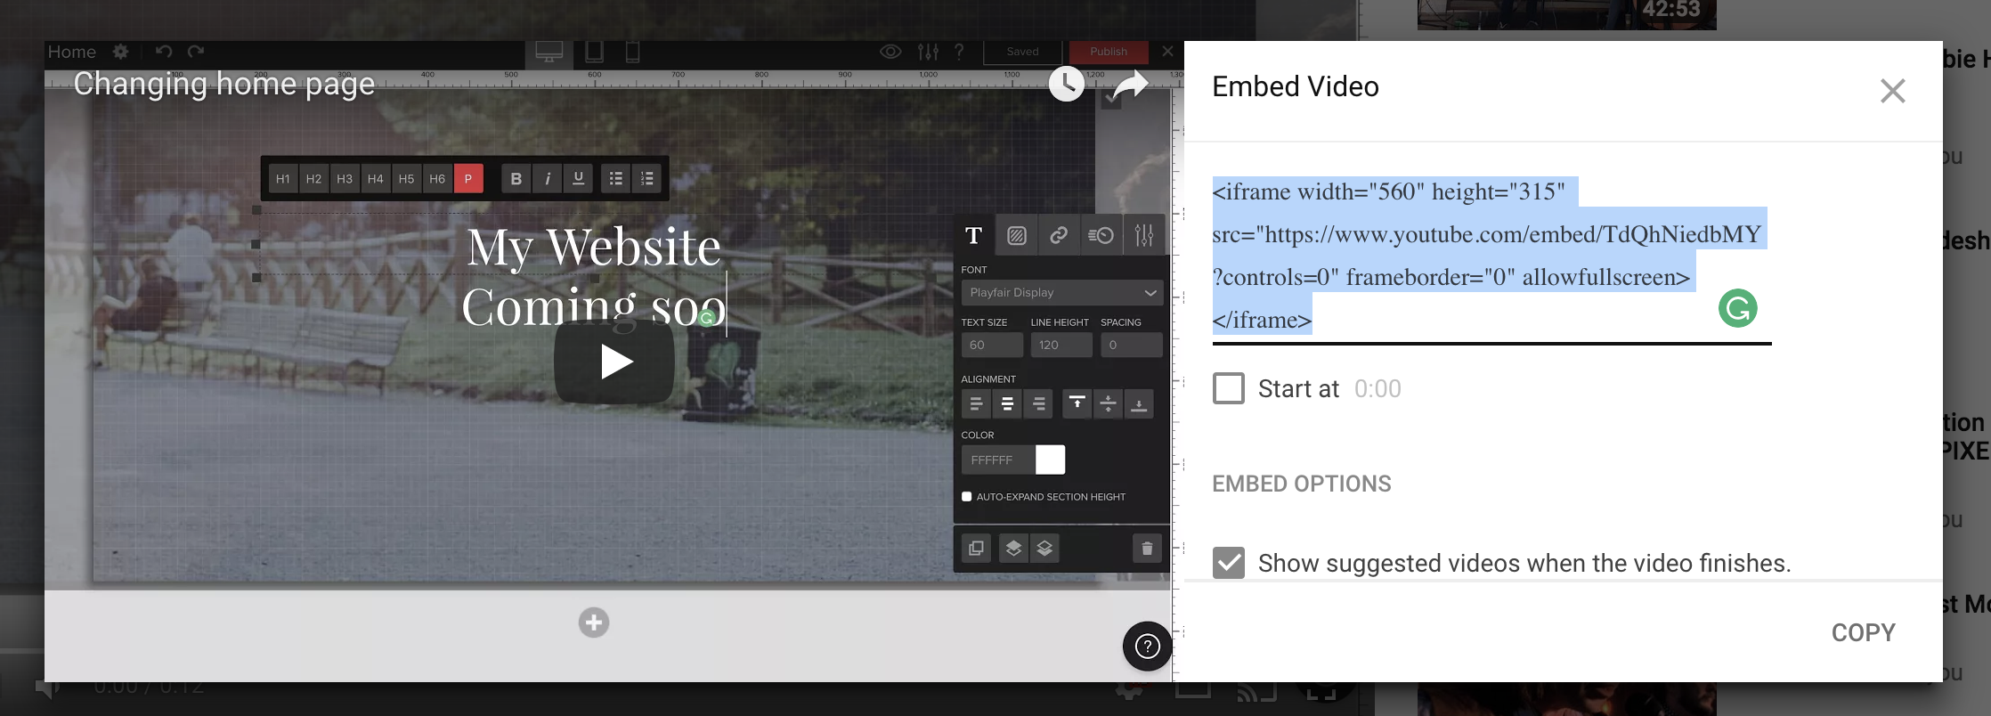Viewport: 1991px width, 716px height.
Task: Apply underline from the text toolbar
Action: pos(579,179)
